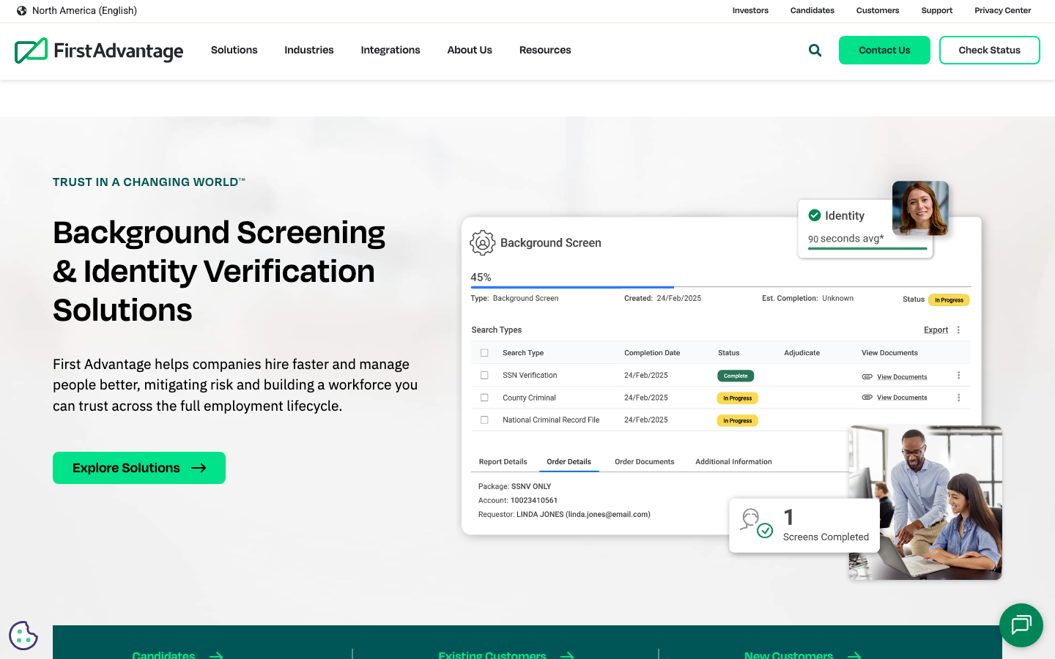This screenshot has height=659, width=1055.
Task: Click the New Customers link
Action: [803, 655]
